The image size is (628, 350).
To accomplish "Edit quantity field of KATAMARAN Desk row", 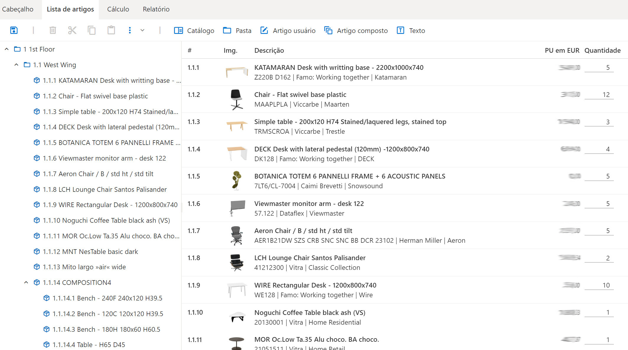I will [599, 67].
